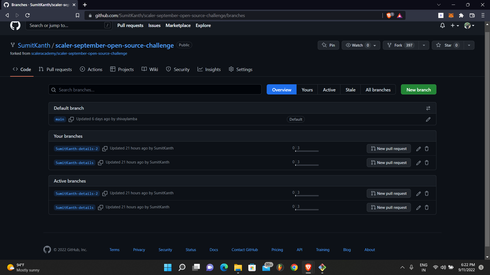This screenshot has width=490, height=275.
Task: Click the green New branch button
Action: [x=418, y=90]
